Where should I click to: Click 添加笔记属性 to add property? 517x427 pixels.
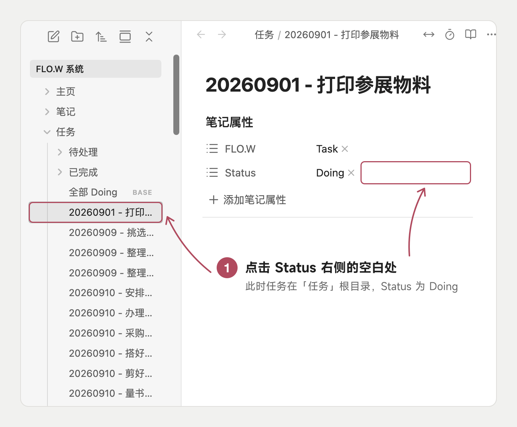tap(247, 200)
